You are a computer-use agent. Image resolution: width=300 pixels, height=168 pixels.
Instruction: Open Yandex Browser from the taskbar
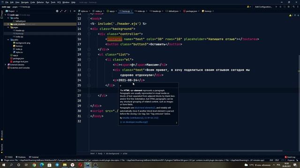(73, 165)
